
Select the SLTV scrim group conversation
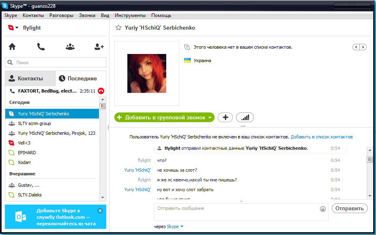[x=52, y=124]
